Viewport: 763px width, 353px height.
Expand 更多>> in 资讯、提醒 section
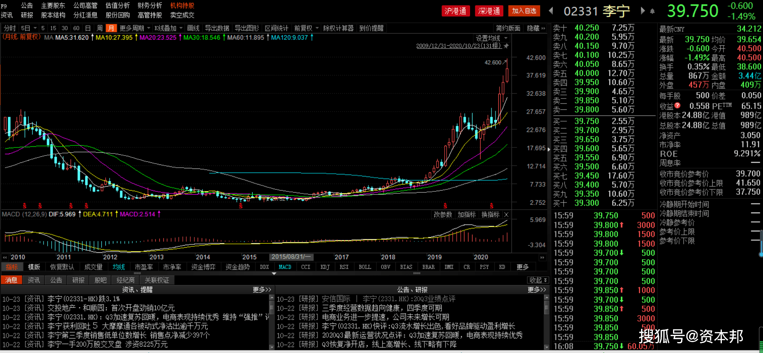pyautogui.click(x=262, y=290)
